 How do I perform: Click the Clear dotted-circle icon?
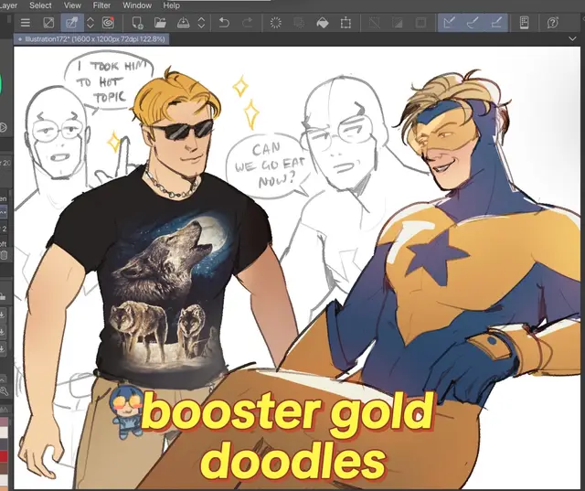point(276,23)
